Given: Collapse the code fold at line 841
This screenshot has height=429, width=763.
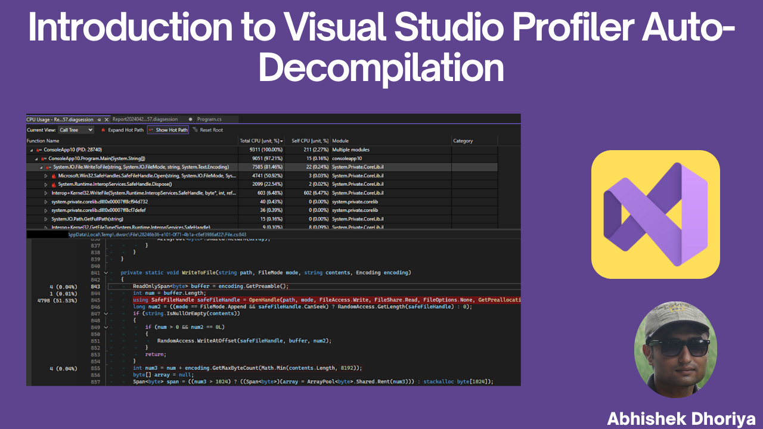Looking at the screenshot, I should (106, 272).
